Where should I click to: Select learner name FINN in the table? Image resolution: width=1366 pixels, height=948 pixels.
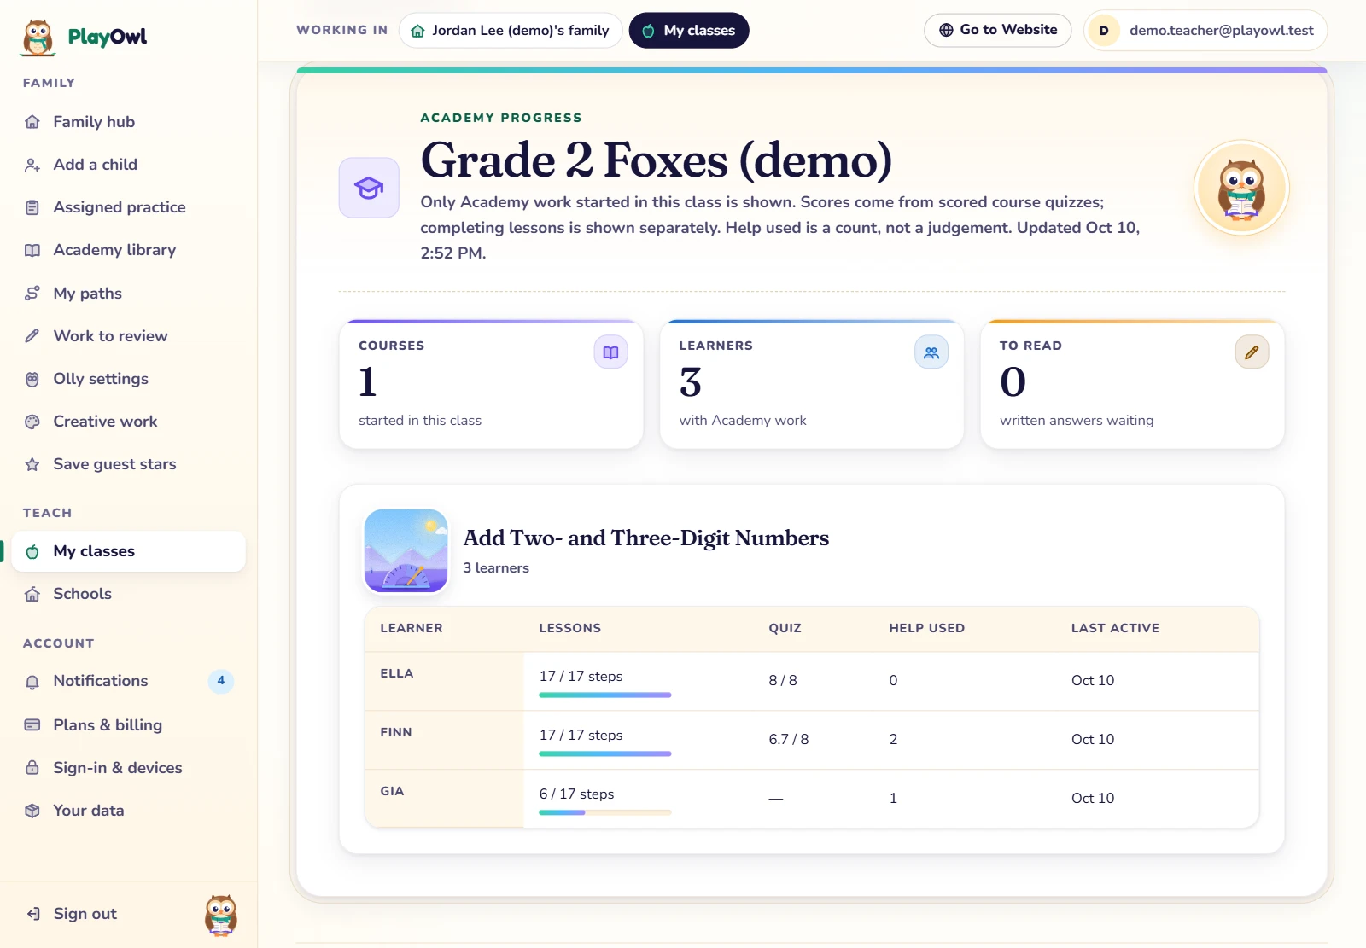pyautogui.click(x=396, y=732)
